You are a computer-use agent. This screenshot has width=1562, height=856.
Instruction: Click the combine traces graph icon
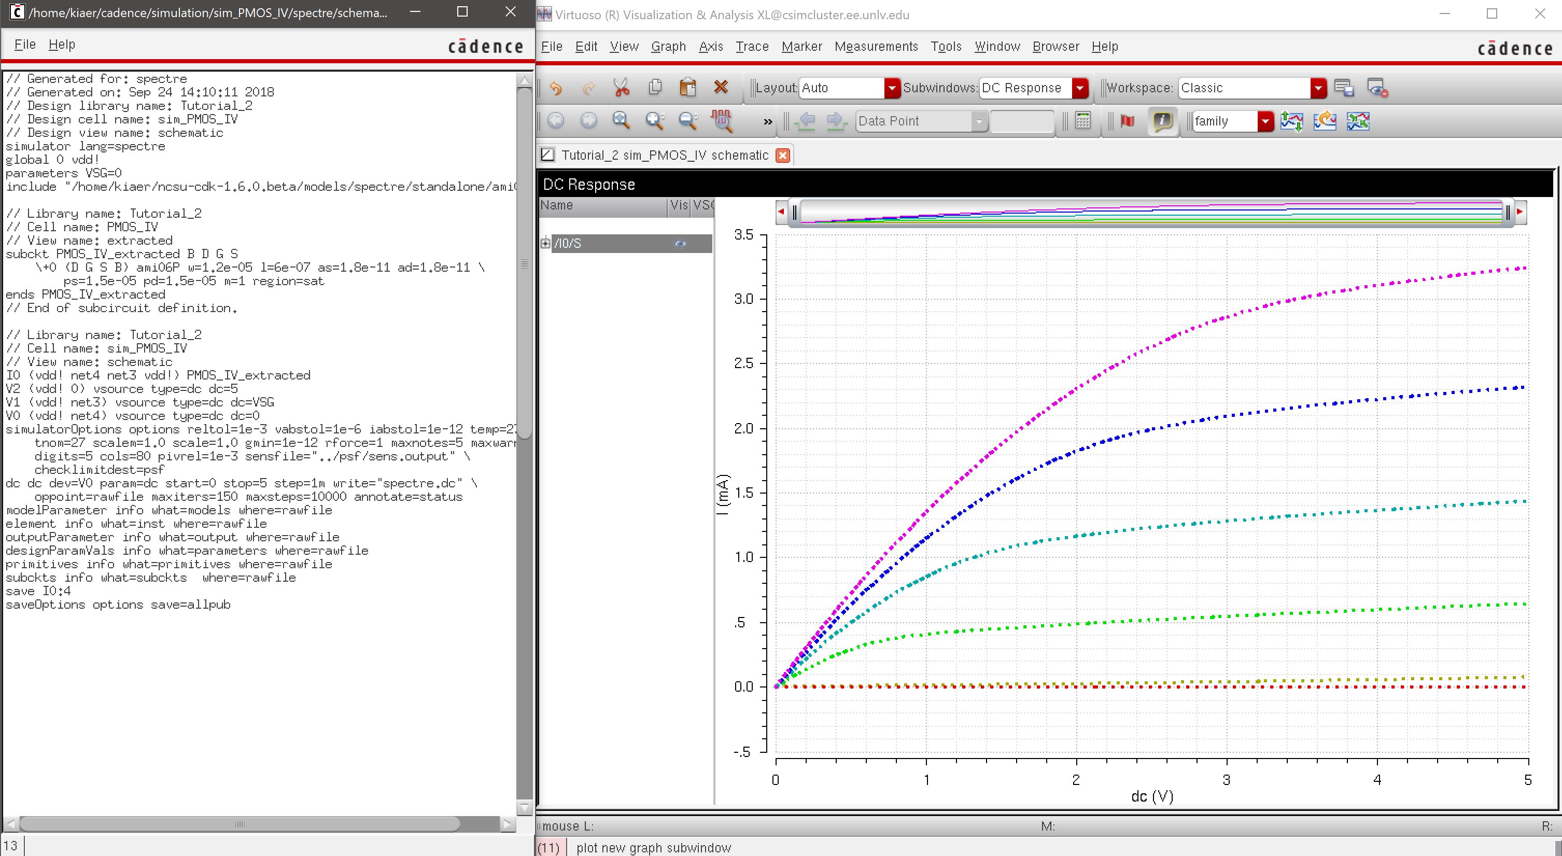1358,121
